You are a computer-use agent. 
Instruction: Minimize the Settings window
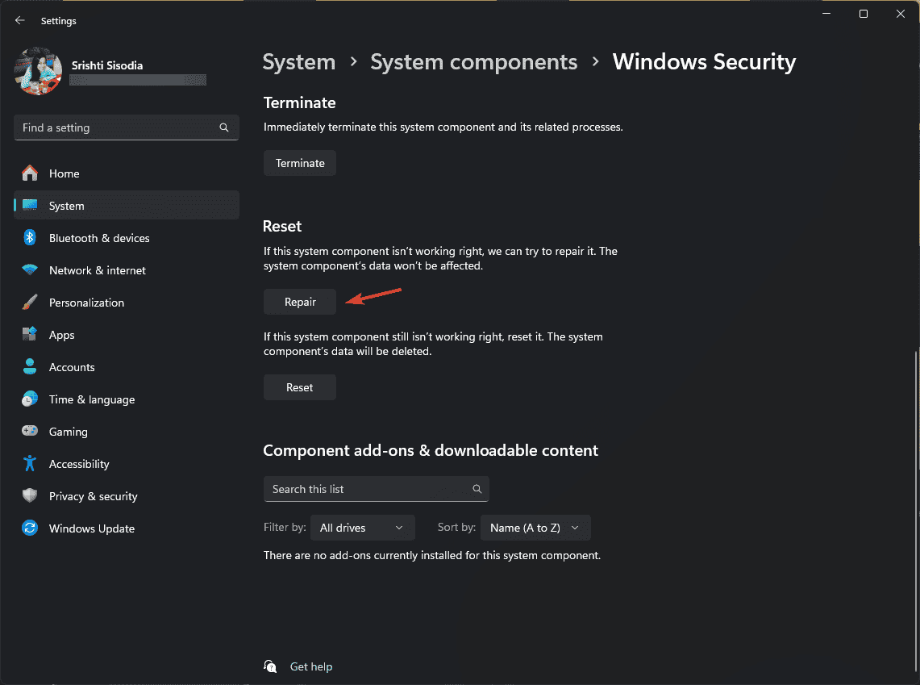[x=826, y=14]
